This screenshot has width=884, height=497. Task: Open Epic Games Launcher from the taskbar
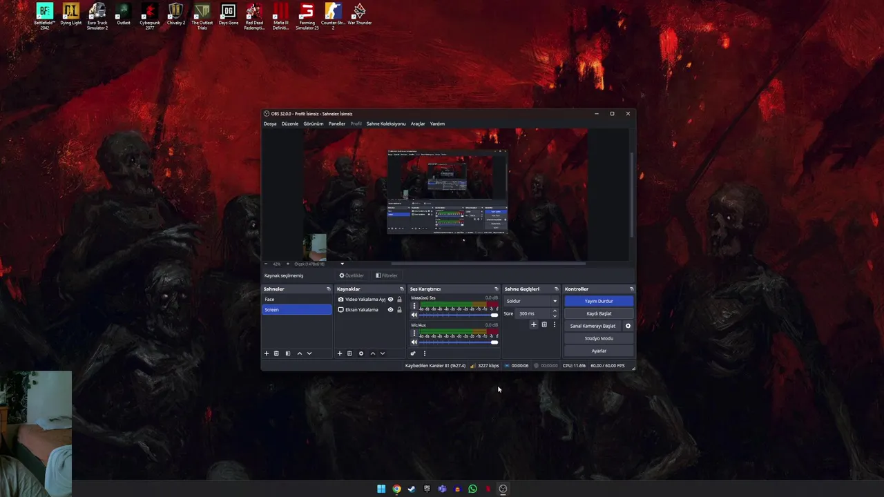(x=427, y=489)
